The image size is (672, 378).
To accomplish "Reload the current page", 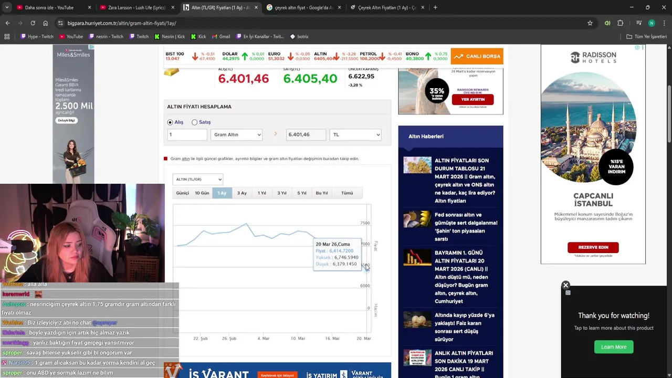I will [33, 23].
